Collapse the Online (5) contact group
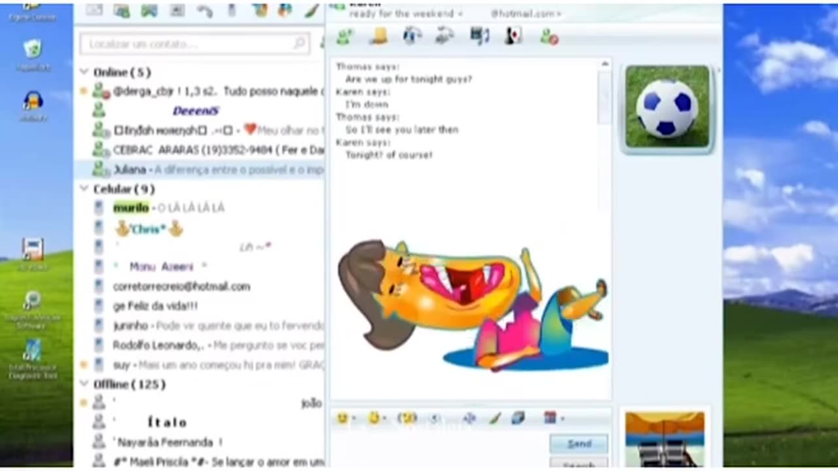The image size is (838, 471). coord(84,72)
